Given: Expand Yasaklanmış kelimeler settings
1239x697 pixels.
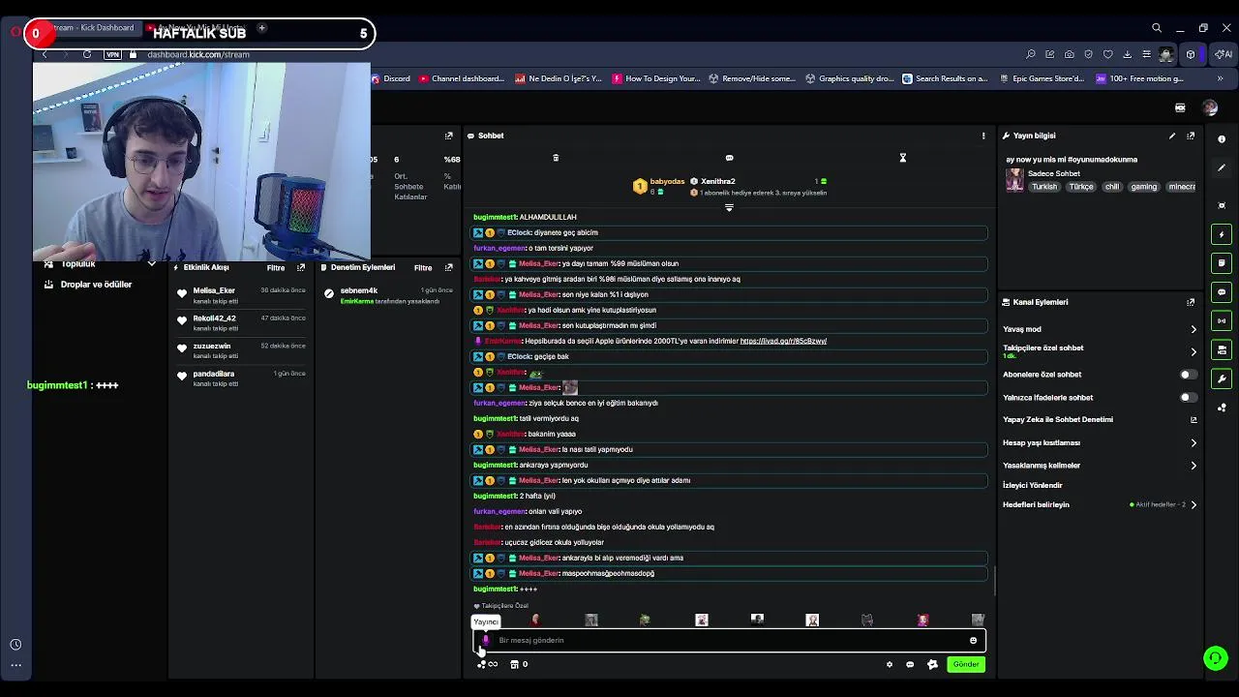Looking at the screenshot, I should click(x=1194, y=466).
